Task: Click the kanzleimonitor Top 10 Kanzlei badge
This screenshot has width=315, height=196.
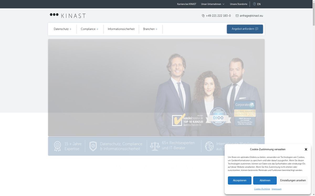Action: (x=188, y=120)
